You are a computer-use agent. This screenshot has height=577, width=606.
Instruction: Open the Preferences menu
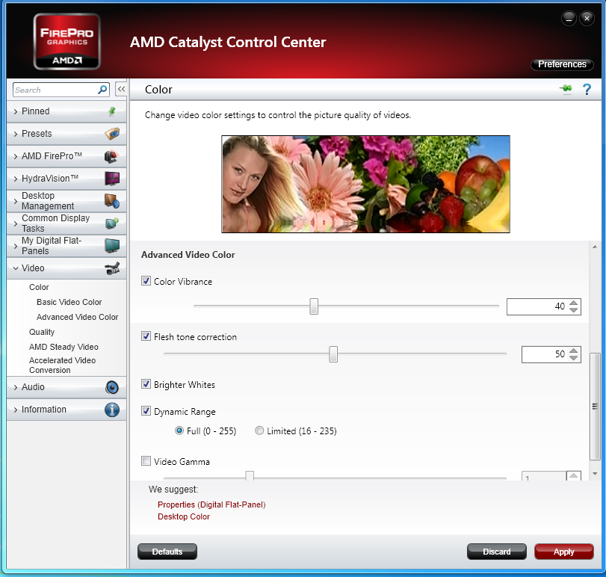point(562,64)
